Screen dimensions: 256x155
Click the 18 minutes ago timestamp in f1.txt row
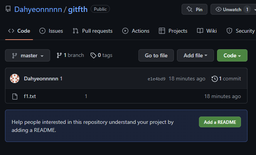pyautogui.click(x=222, y=96)
